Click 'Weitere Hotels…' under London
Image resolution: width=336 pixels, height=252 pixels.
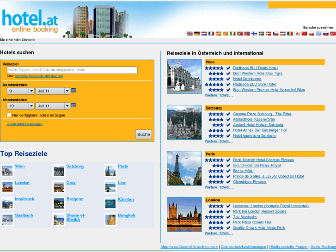219,233
